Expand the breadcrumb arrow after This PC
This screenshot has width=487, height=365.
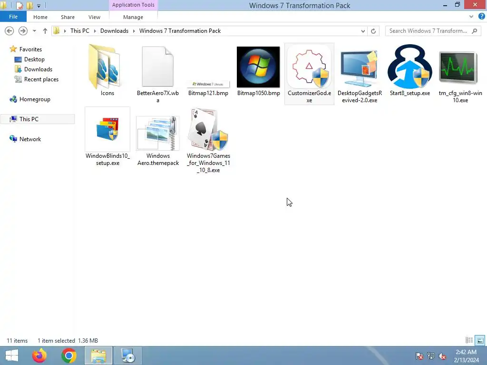95,31
